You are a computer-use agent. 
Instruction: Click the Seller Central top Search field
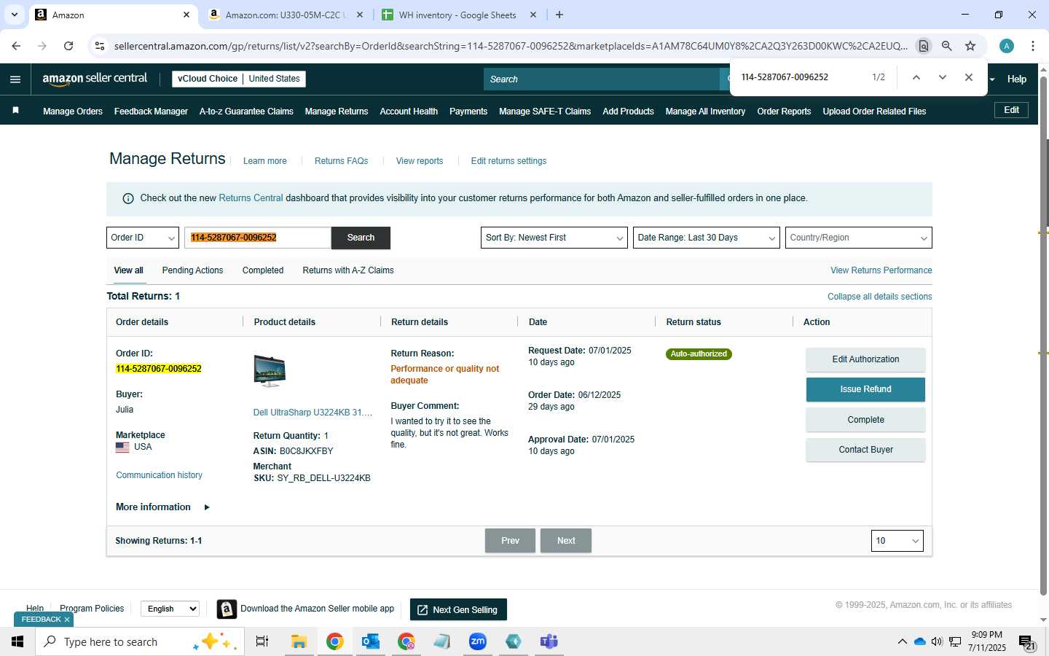[601, 79]
